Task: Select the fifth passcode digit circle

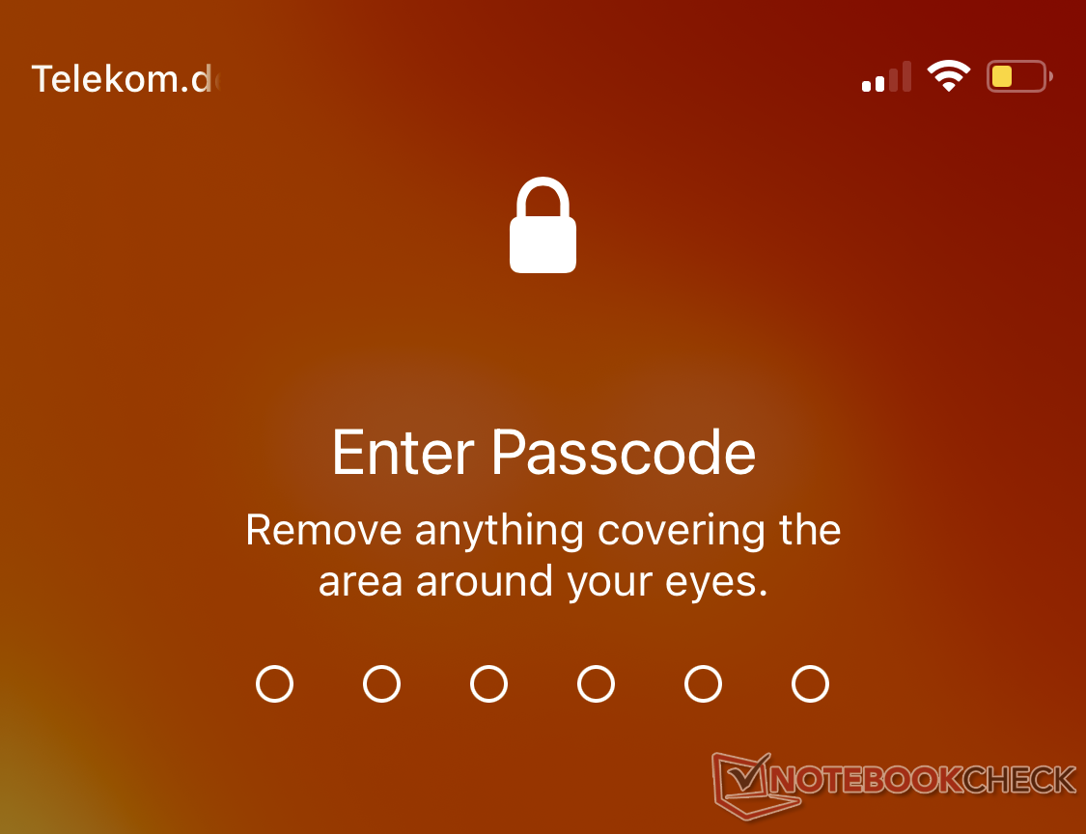Action: (x=703, y=683)
